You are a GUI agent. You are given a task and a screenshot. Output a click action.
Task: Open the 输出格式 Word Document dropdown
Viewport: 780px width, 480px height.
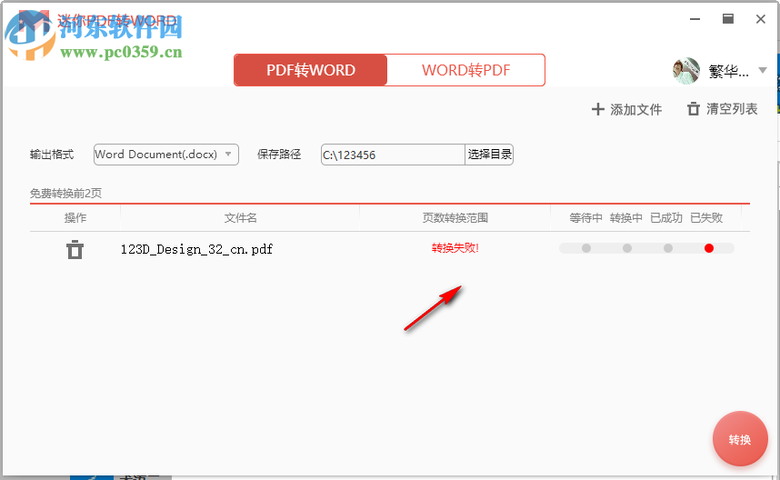tap(166, 155)
